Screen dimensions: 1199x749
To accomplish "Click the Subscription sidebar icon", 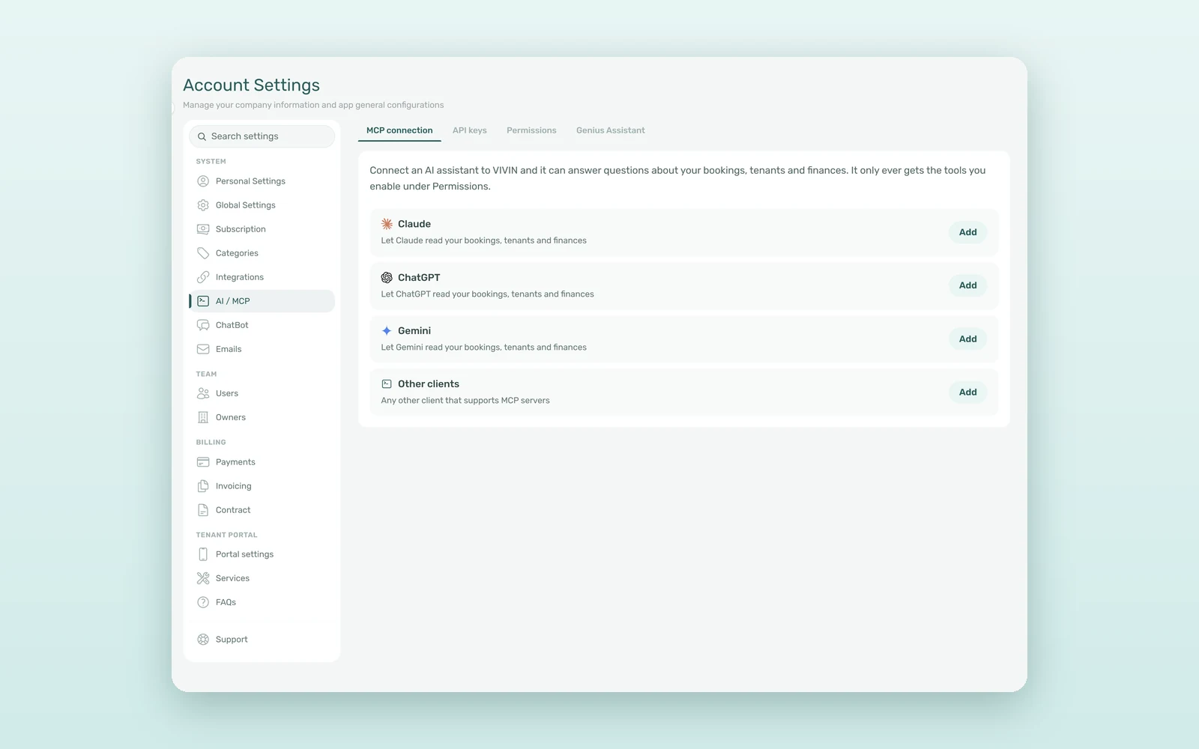I will click(x=203, y=229).
